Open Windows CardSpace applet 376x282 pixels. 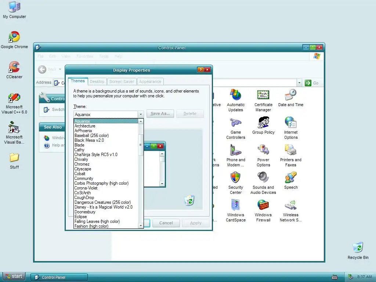[235, 210]
